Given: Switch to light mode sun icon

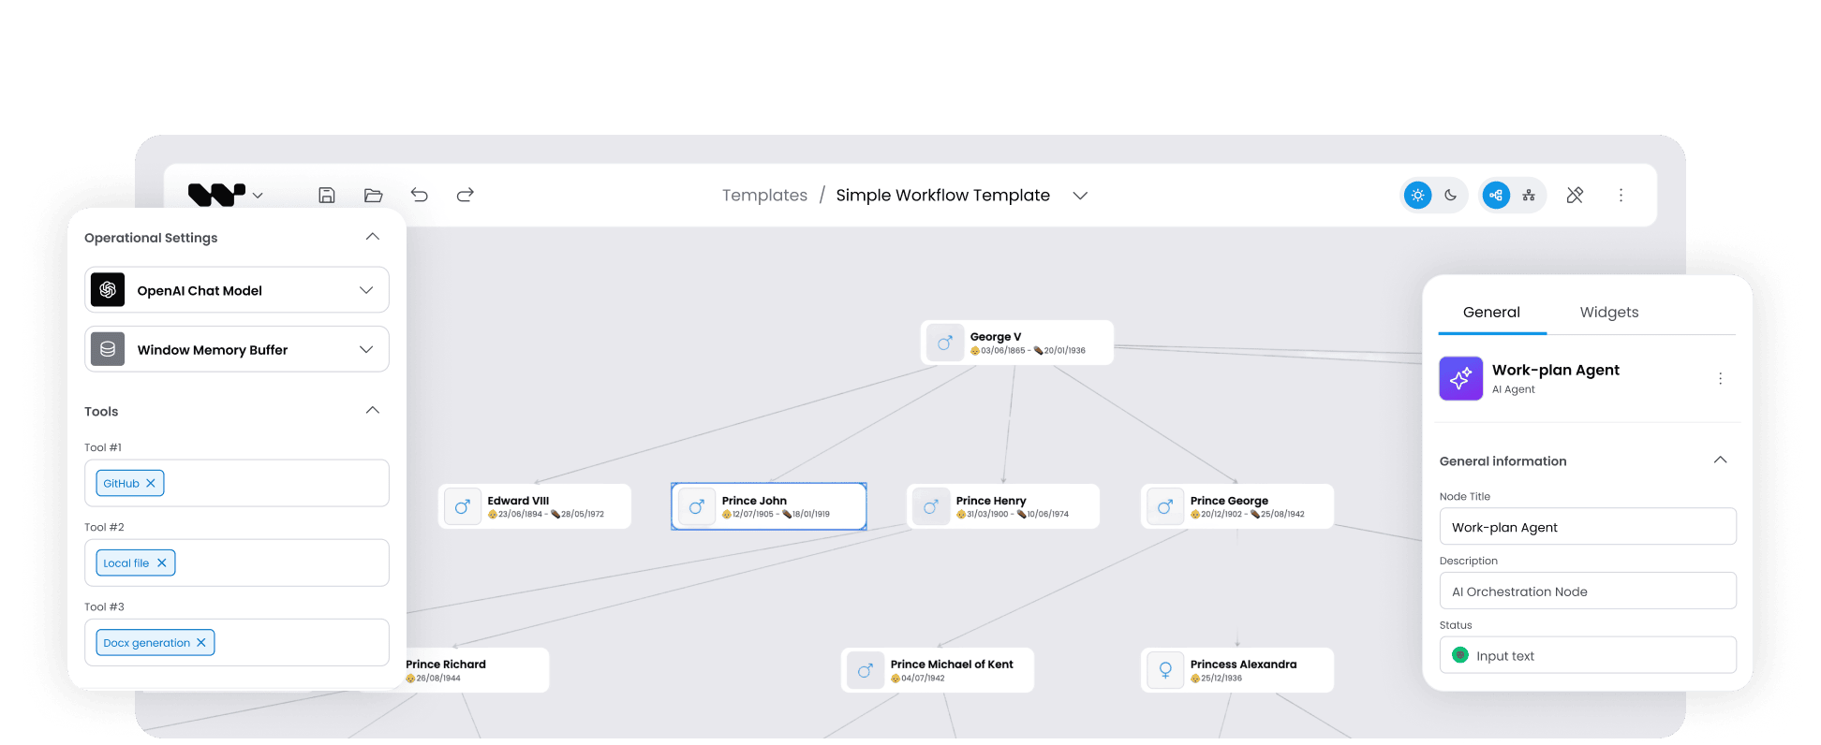Looking at the screenshot, I should tap(1418, 195).
